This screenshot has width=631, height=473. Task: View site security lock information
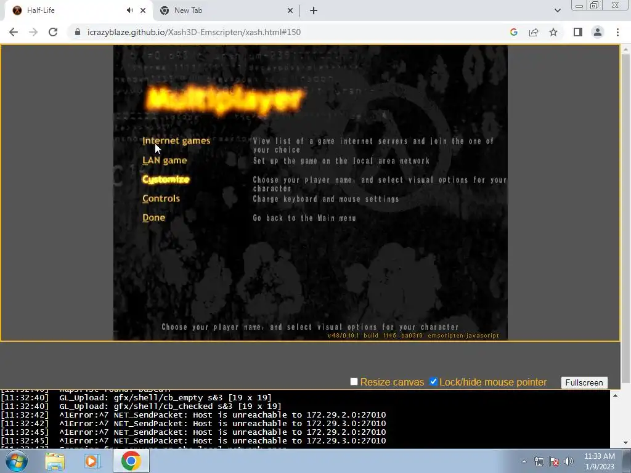78,32
